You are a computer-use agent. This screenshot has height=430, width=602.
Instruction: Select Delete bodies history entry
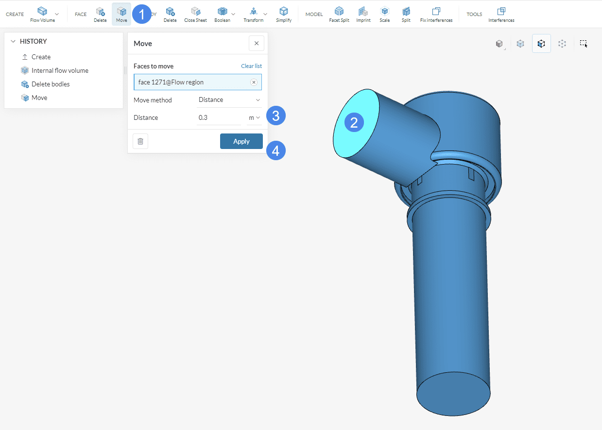pyautogui.click(x=51, y=84)
